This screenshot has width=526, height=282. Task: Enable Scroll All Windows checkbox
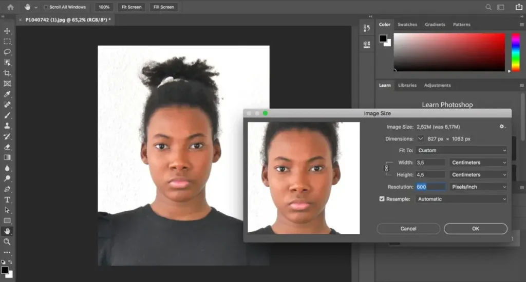click(x=46, y=7)
